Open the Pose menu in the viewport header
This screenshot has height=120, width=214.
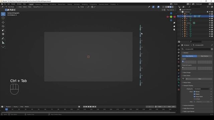coord(29,7)
